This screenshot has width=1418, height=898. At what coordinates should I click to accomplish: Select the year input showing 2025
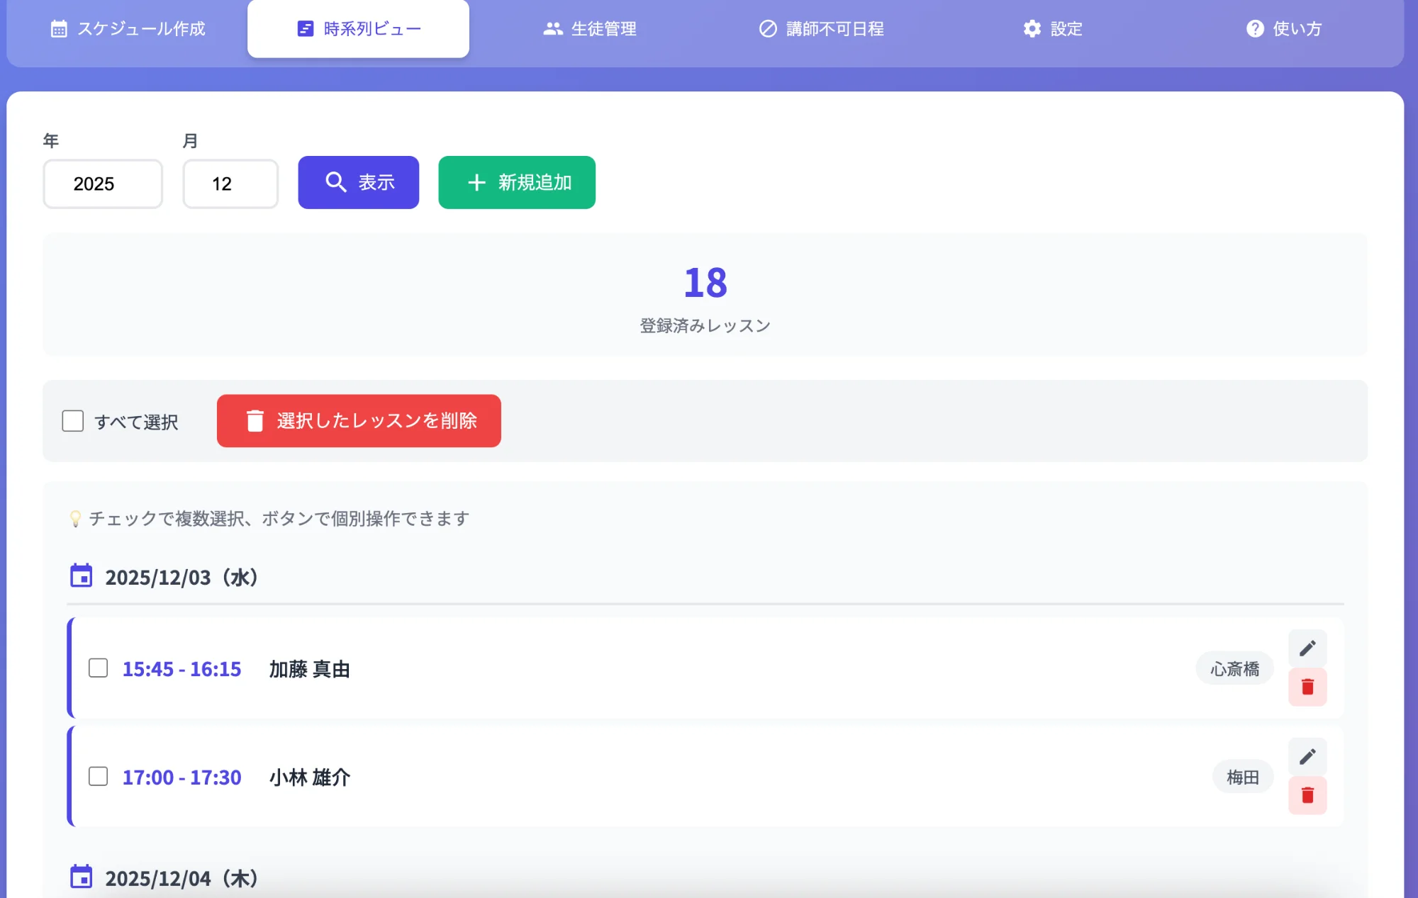point(102,184)
